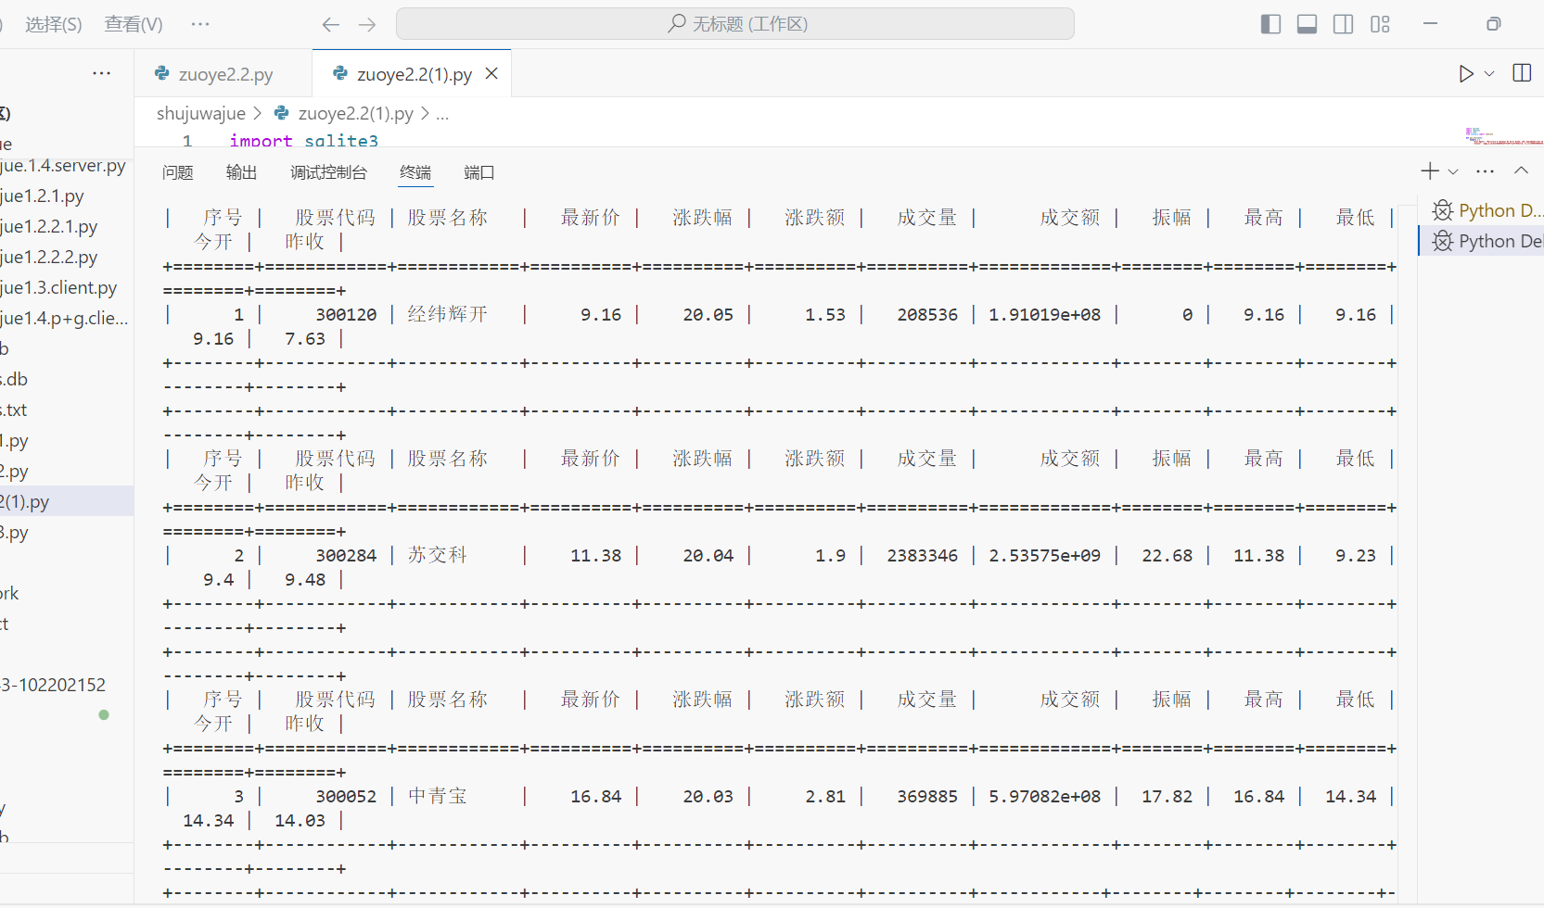Open the .db file in explorer

15,380
